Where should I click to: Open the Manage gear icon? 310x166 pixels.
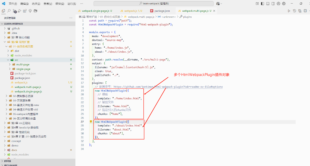[x=284, y=4]
